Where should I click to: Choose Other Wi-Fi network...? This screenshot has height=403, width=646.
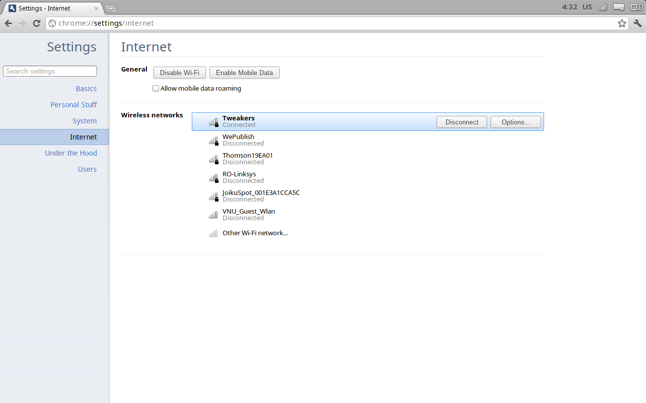tap(255, 233)
